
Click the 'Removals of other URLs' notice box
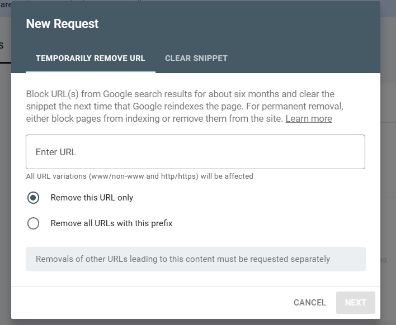point(195,259)
